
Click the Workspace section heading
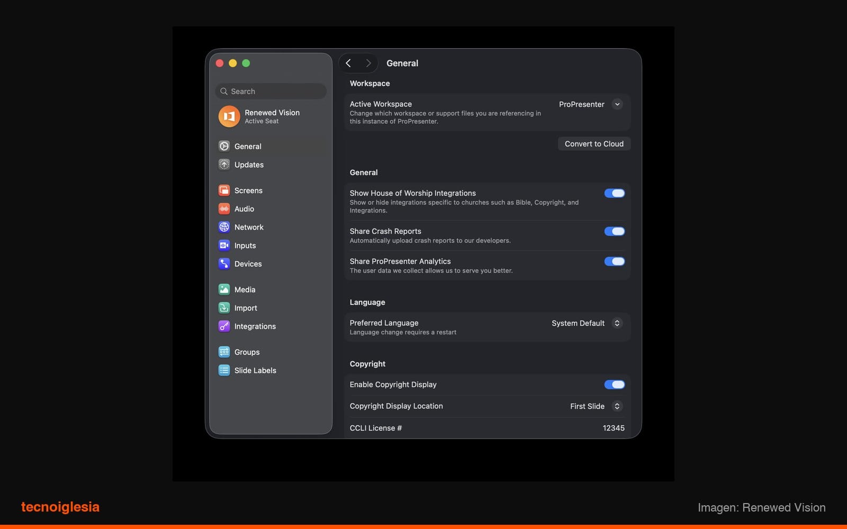370,84
